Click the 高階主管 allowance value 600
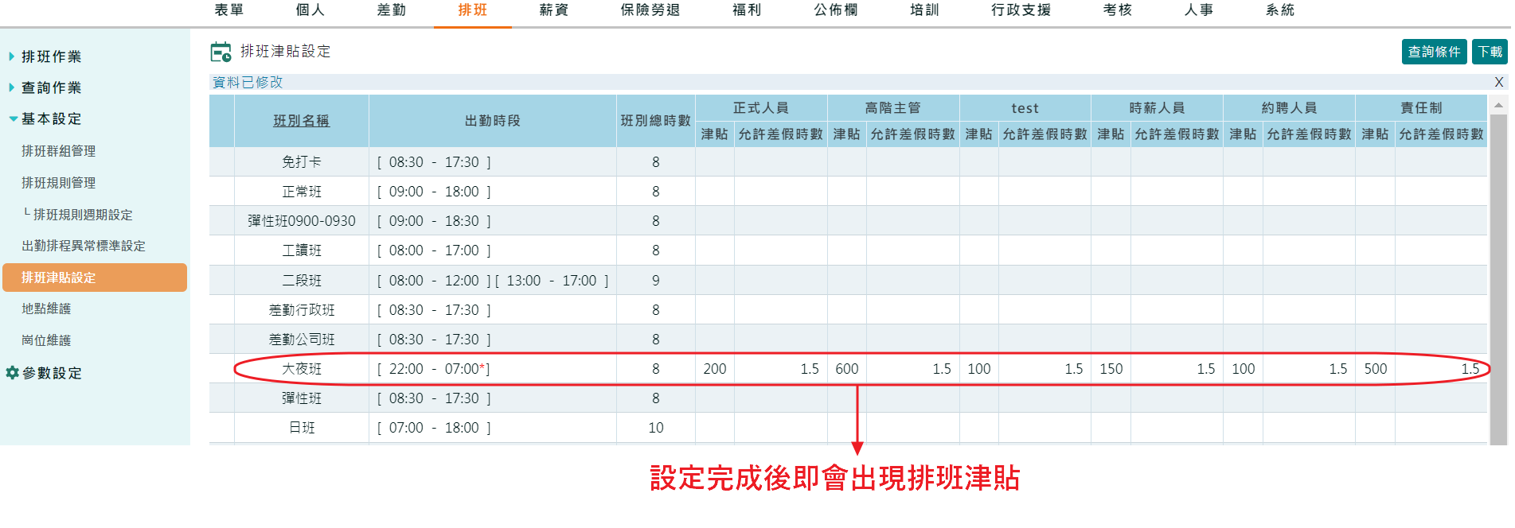The width and height of the screenshot is (1515, 528). (847, 369)
